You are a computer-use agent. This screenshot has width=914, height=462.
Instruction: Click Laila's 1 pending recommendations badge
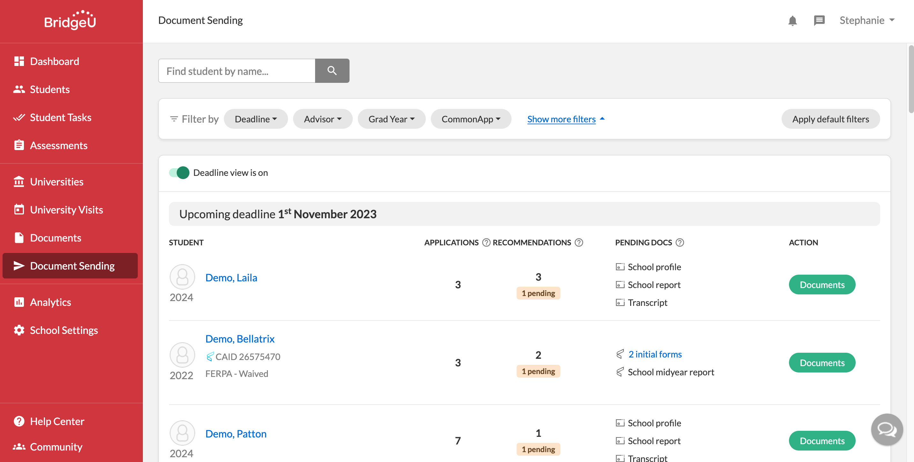[x=538, y=293]
